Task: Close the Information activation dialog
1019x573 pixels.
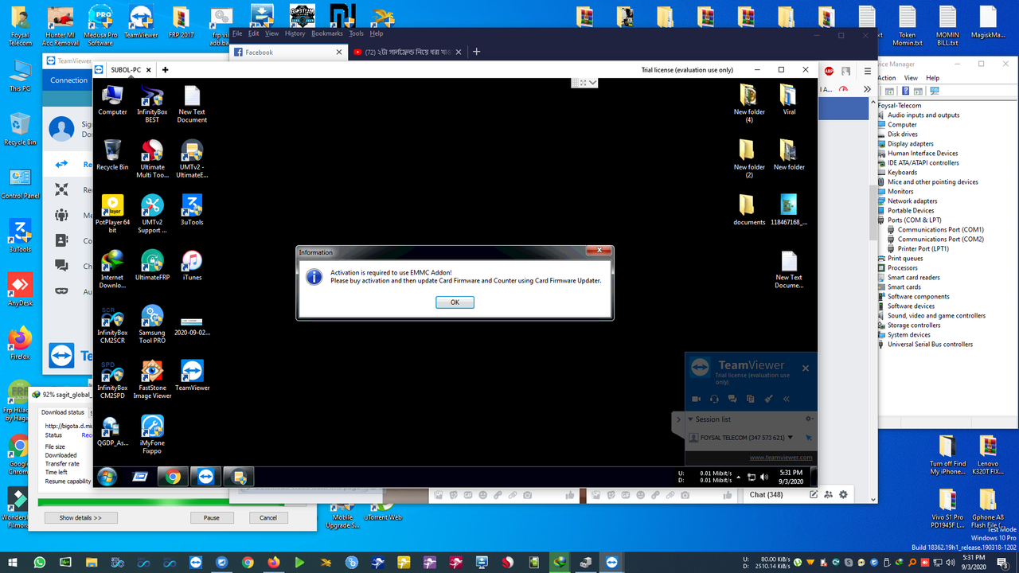Action: coord(598,251)
